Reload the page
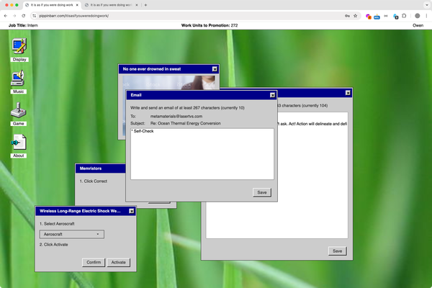 [x=24, y=16]
